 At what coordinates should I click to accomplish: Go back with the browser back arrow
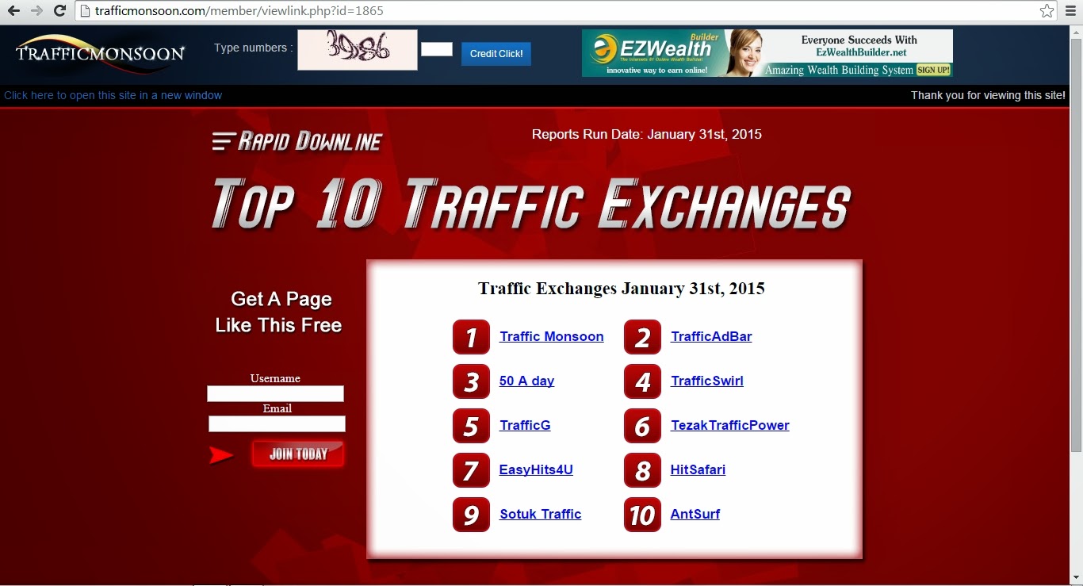(x=13, y=11)
